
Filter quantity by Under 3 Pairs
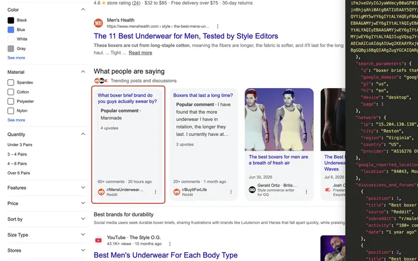(x=20, y=145)
